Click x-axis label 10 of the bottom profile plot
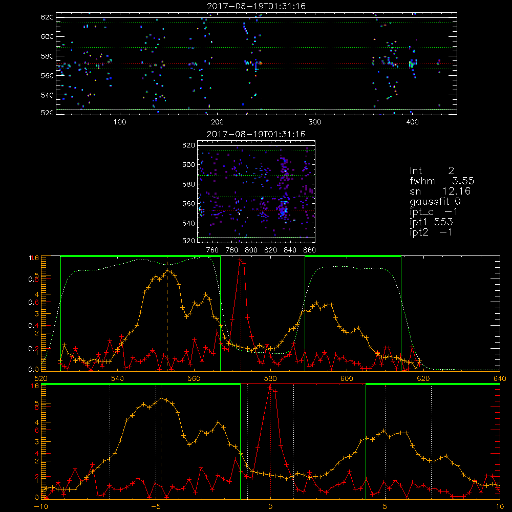This screenshot has height=512, width=512. tap(500, 506)
